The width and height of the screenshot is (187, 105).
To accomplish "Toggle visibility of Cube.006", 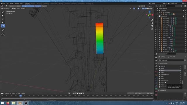I will (x=185, y=28).
